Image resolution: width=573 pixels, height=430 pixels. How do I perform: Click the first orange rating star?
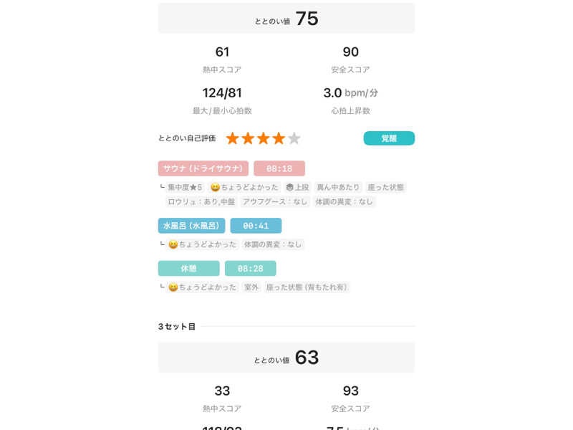point(232,138)
